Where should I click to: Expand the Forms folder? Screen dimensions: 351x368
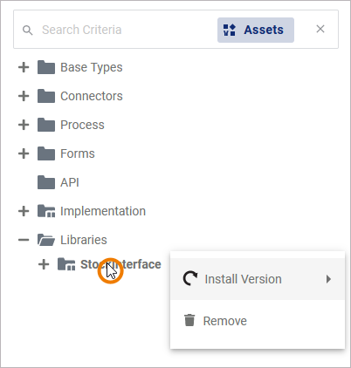(24, 153)
